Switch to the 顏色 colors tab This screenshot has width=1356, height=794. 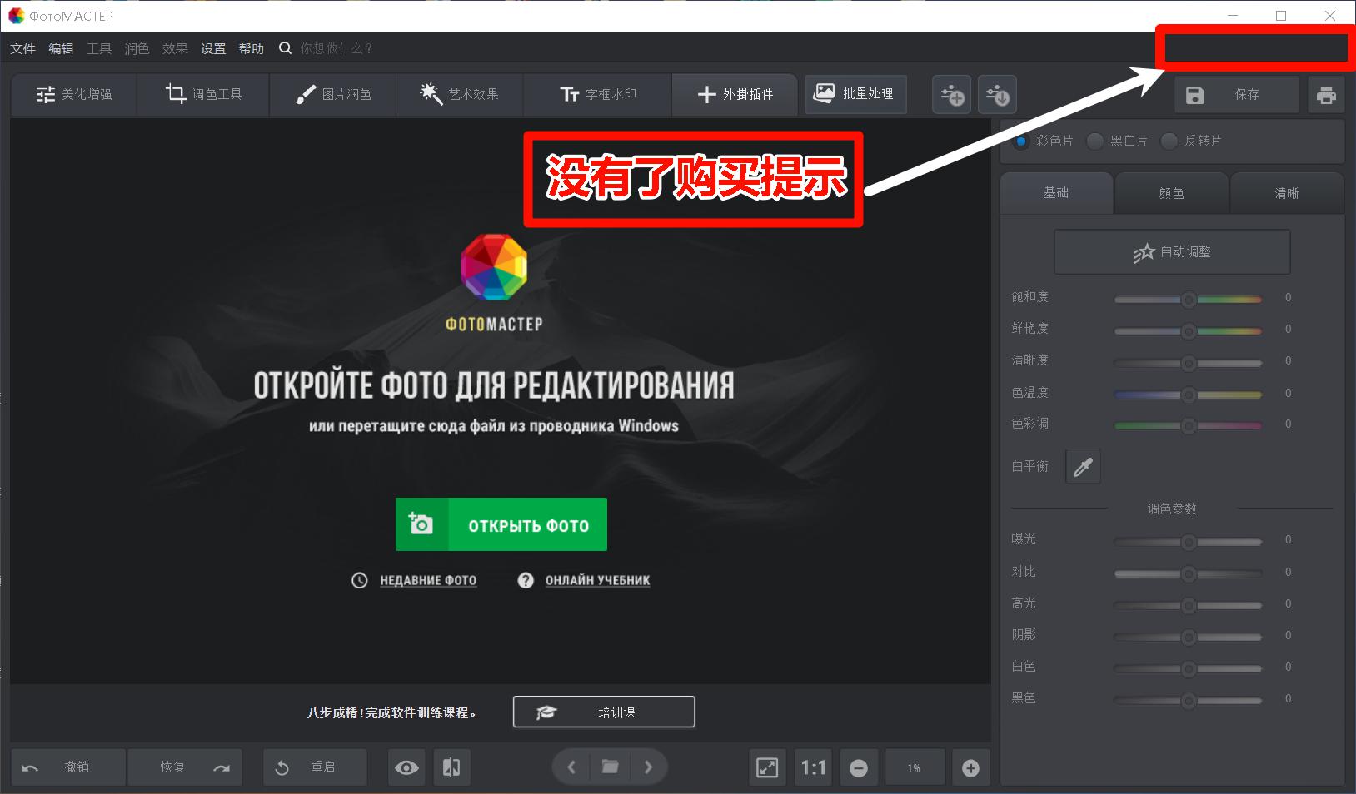point(1171,193)
